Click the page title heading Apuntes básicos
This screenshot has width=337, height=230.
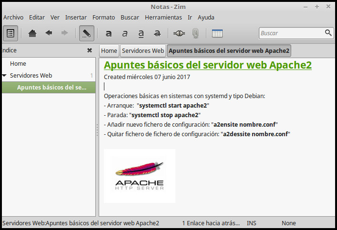click(208, 65)
